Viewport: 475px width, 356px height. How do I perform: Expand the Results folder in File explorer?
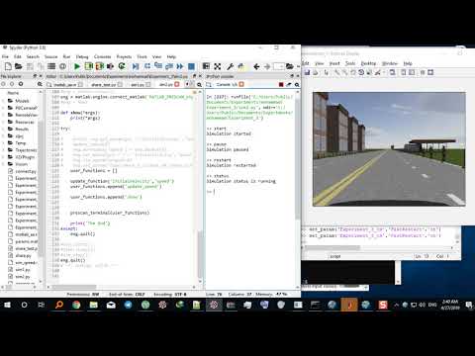coord(4,129)
